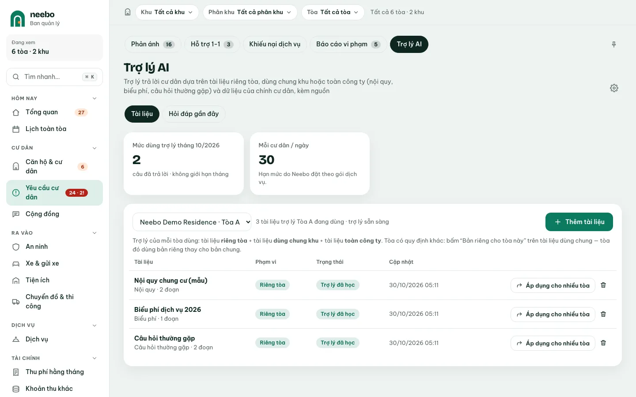Select the Tài liệu sub-tab
This screenshot has height=397, width=636.
142,114
